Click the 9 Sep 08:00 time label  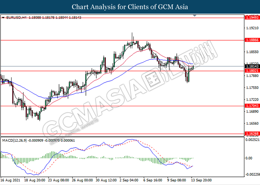176,180
